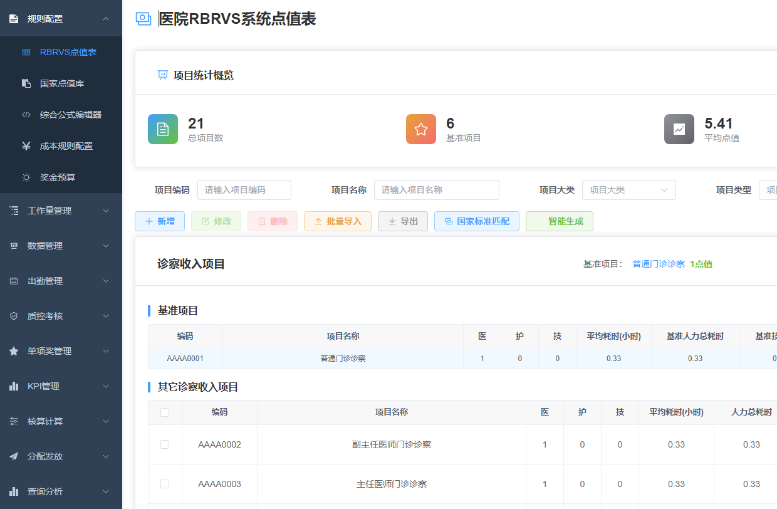This screenshot has width=777, height=509.
Task: Toggle the select-all checkbox in the items table
Action: (x=165, y=412)
